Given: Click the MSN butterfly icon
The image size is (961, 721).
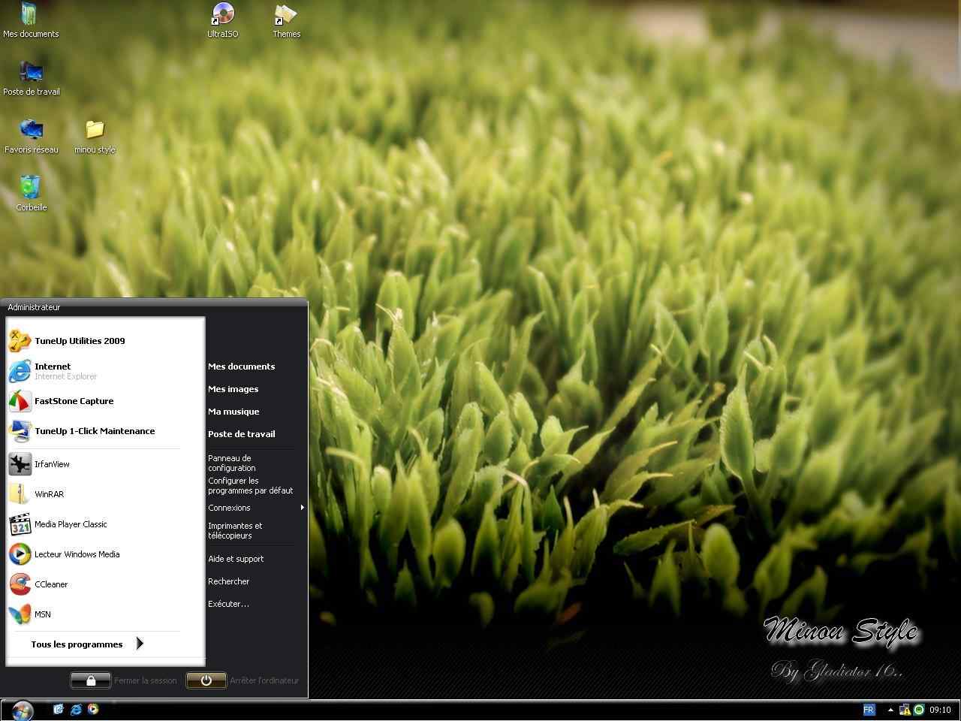Looking at the screenshot, I should tap(20, 614).
